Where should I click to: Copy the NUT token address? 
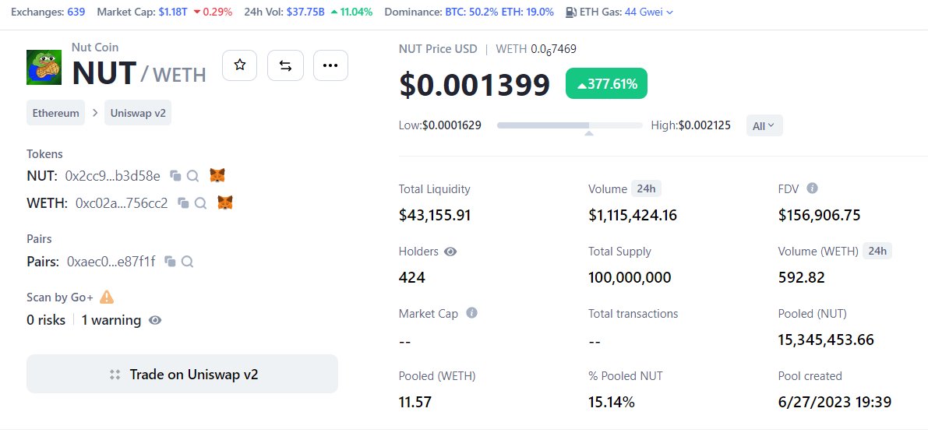(x=175, y=176)
